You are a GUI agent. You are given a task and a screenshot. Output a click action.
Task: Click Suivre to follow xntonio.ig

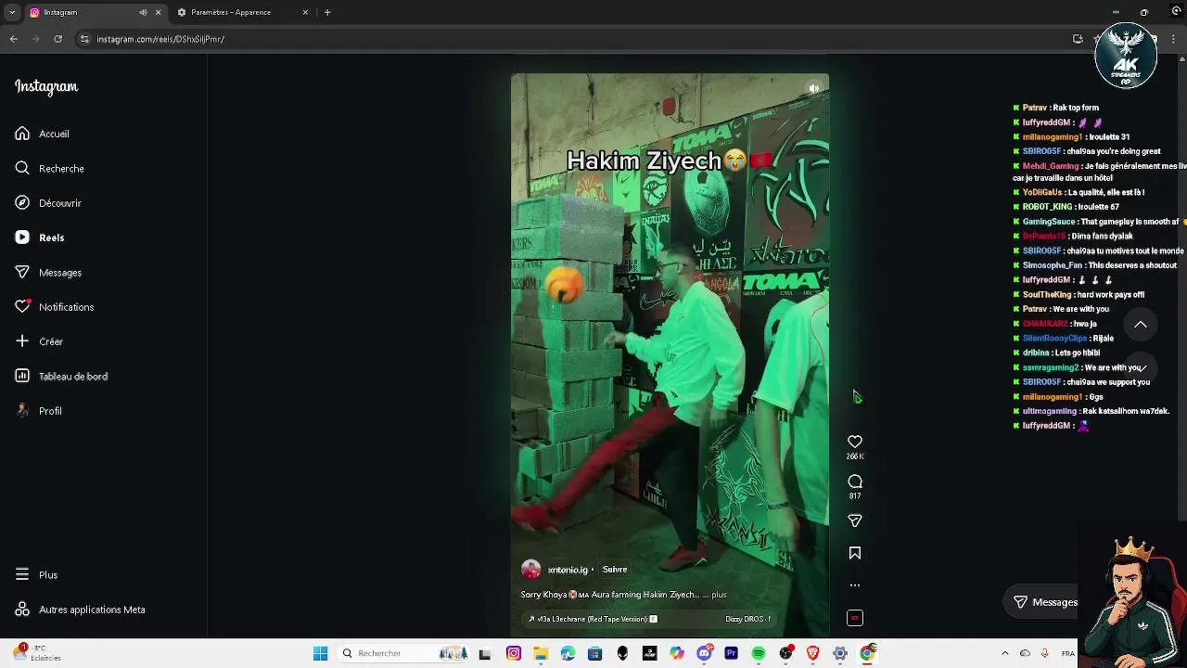pos(615,570)
